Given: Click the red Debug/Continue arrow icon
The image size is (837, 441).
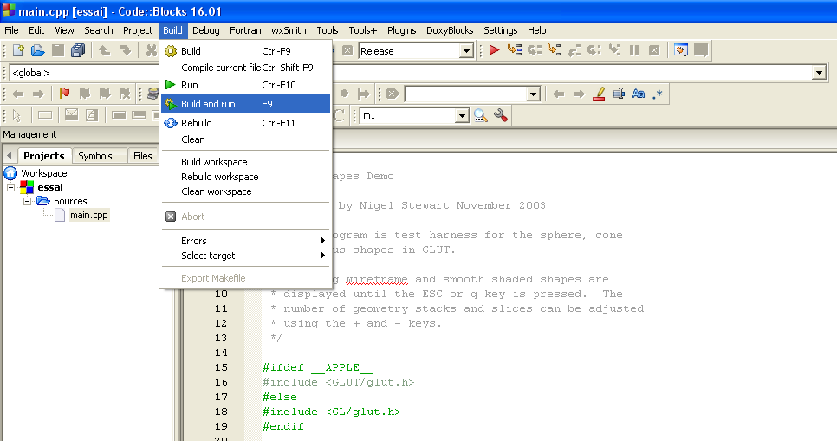Looking at the screenshot, I should (x=494, y=50).
